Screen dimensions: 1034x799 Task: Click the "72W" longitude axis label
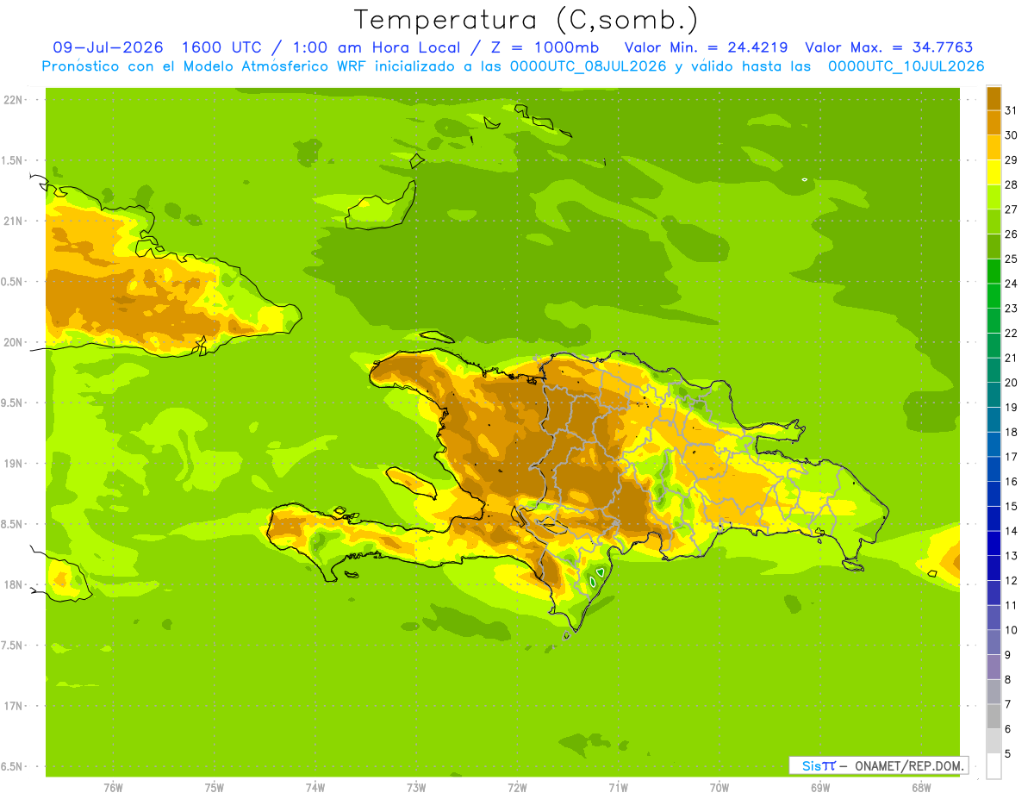tap(517, 788)
